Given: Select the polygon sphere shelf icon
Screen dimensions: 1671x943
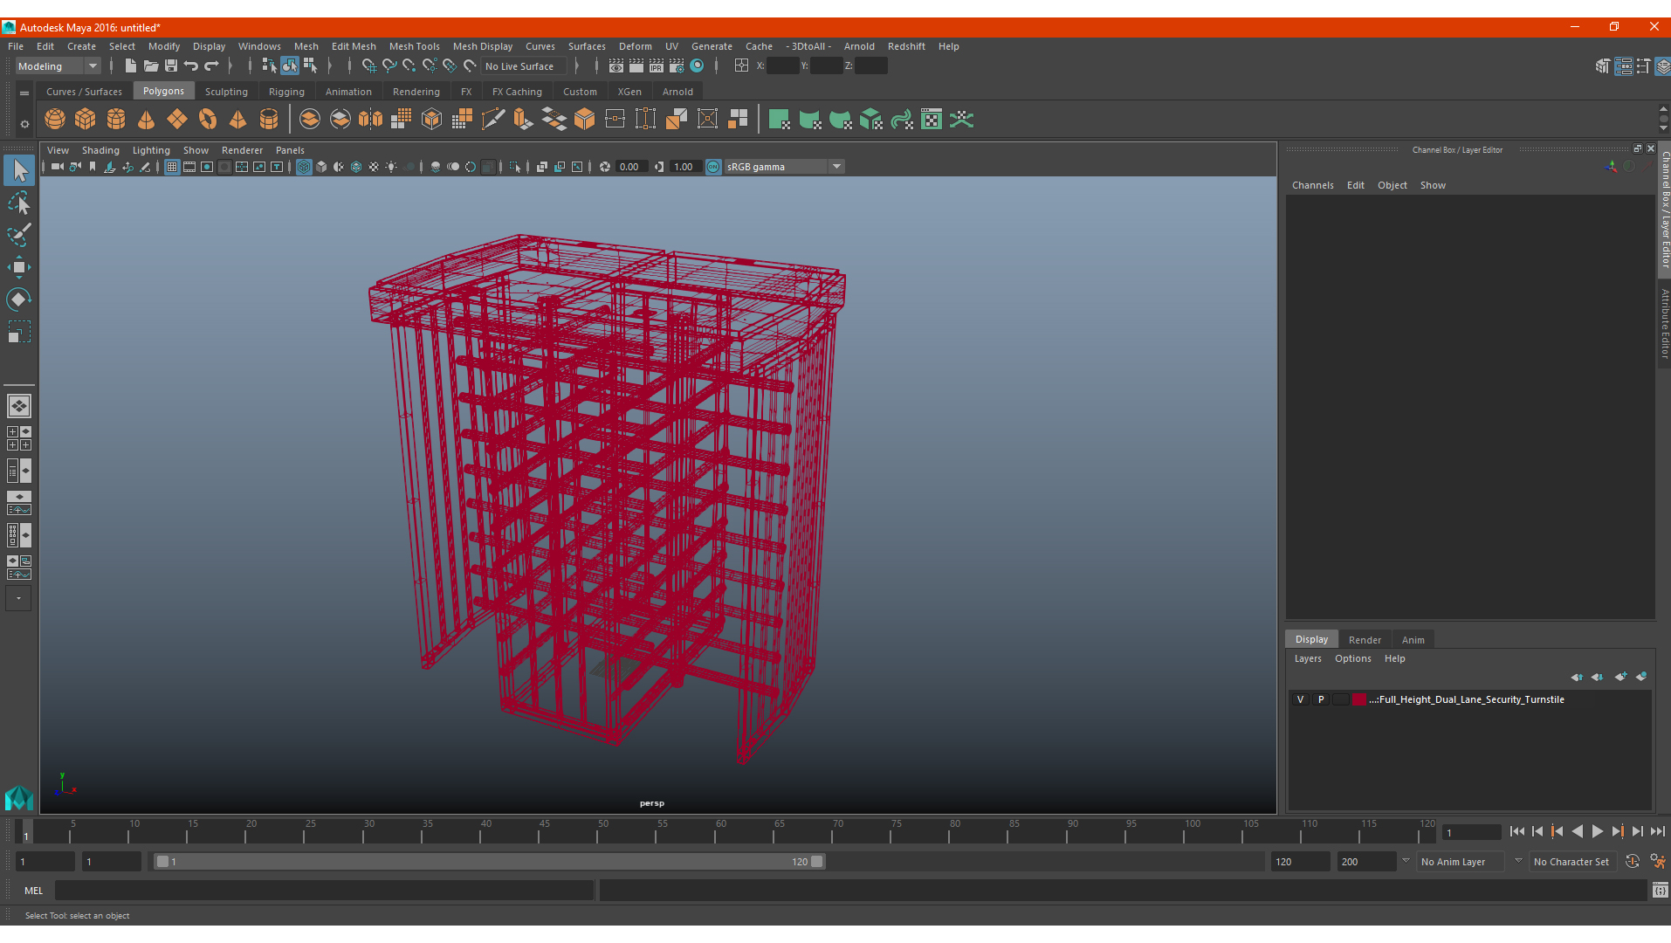Looking at the screenshot, I should (x=55, y=119).
